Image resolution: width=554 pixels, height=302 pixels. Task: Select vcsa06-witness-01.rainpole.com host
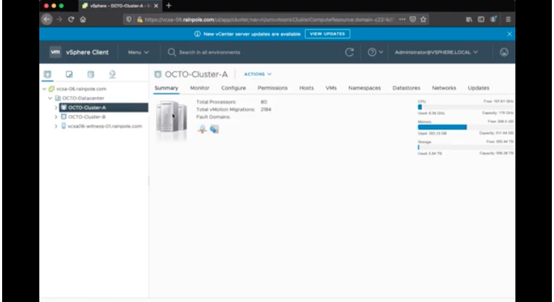[104, 126]
